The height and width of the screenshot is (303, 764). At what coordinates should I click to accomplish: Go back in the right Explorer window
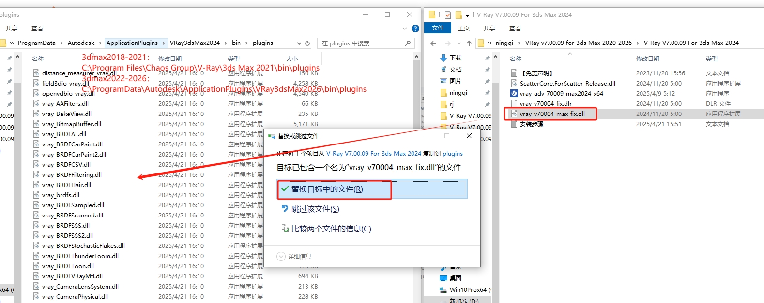tap(433, 43)
